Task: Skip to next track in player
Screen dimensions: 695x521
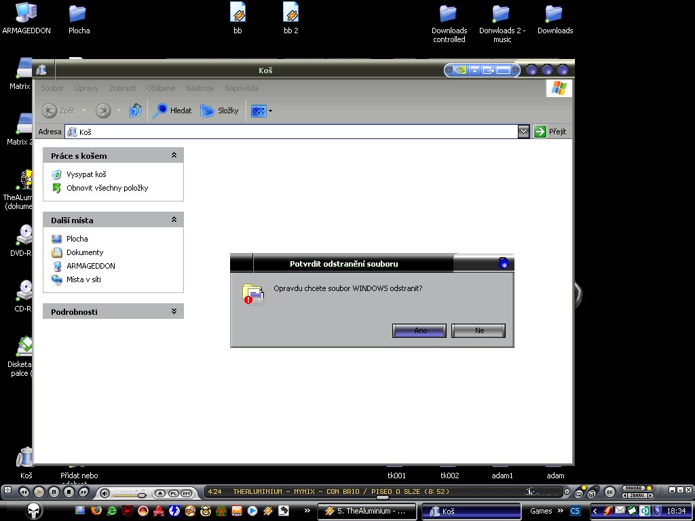Action: tap(83, 493)
